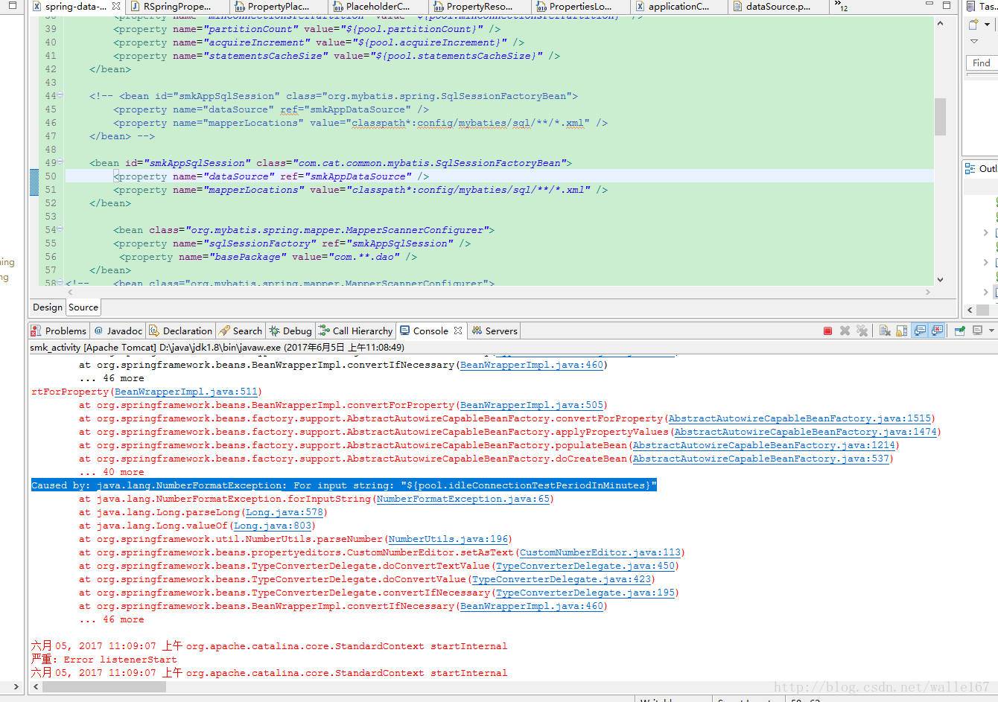Open Long.java:803 stack trace link
The image size is (998, 702).
273,526
